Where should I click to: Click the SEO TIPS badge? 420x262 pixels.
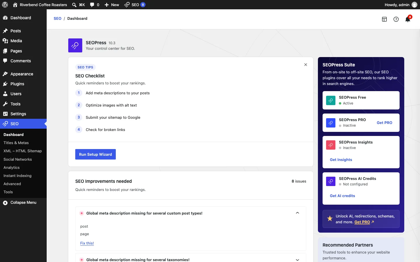tap(85, 67)
